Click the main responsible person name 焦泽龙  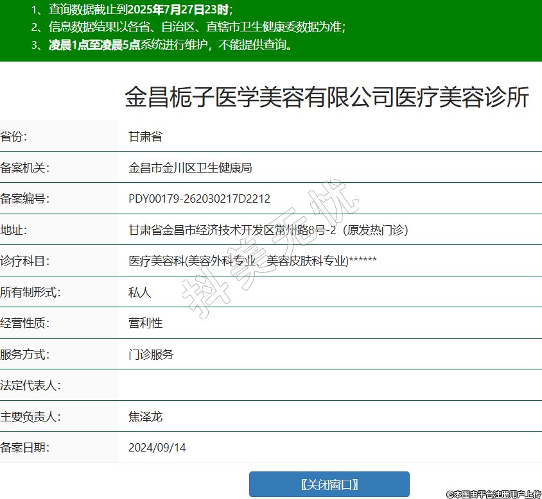pos(145,417)
